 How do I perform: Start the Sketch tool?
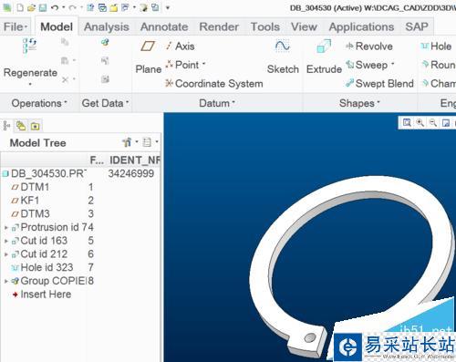pyautogui.click(x=283, y=57)
